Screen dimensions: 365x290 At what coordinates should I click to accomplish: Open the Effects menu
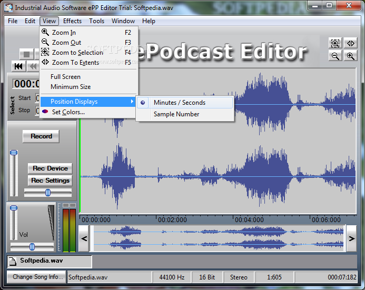(72, 21)
